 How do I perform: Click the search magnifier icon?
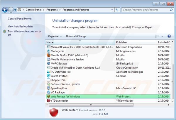click(x=171, y=10)
